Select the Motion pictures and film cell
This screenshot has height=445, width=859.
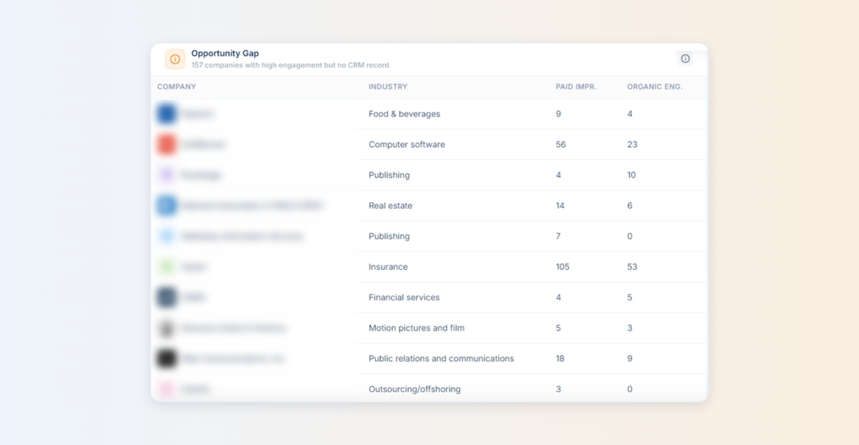pos(416,328)
